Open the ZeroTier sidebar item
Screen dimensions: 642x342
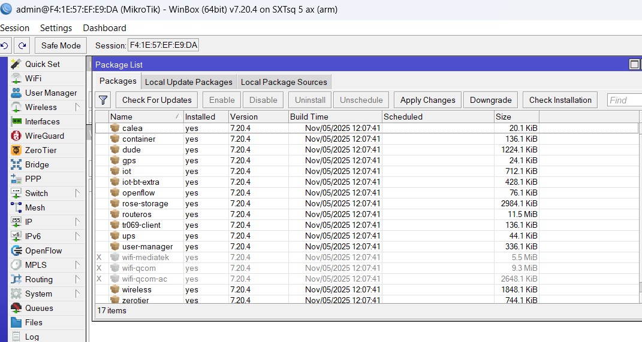pyautogui.click(x=41, y=150)
